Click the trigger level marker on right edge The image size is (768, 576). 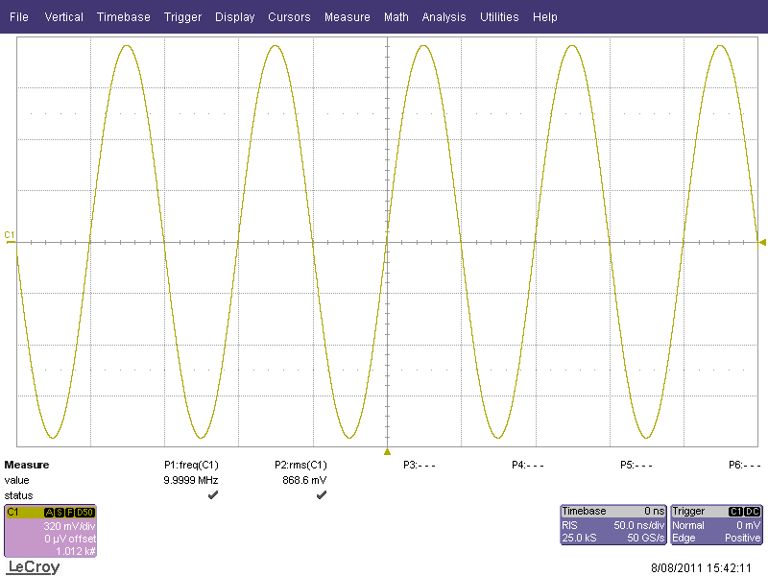761,241
